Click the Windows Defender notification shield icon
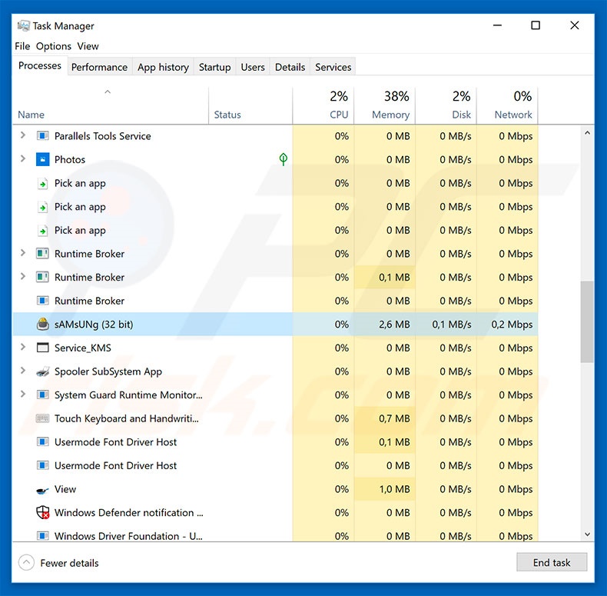Image resolution: width=607 pixels, height=596 pixels. tap(43, 513)
